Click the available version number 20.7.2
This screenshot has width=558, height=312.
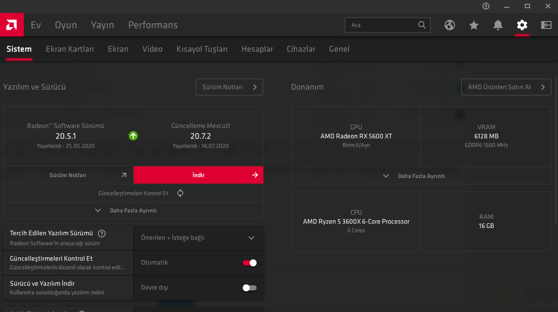point(201,136)
